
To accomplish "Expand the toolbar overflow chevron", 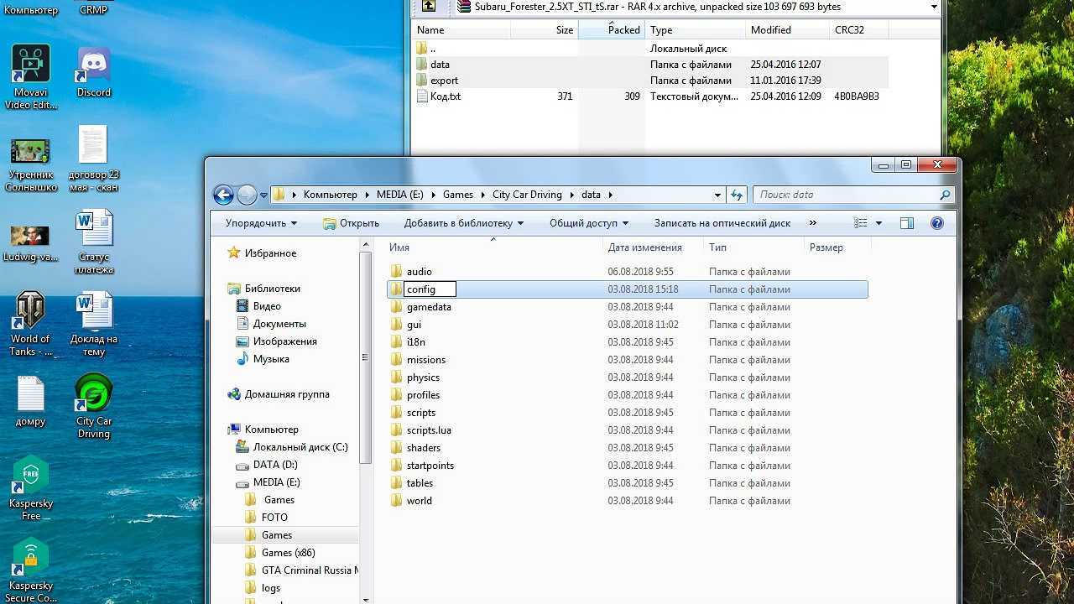I will tap(812, 223).
